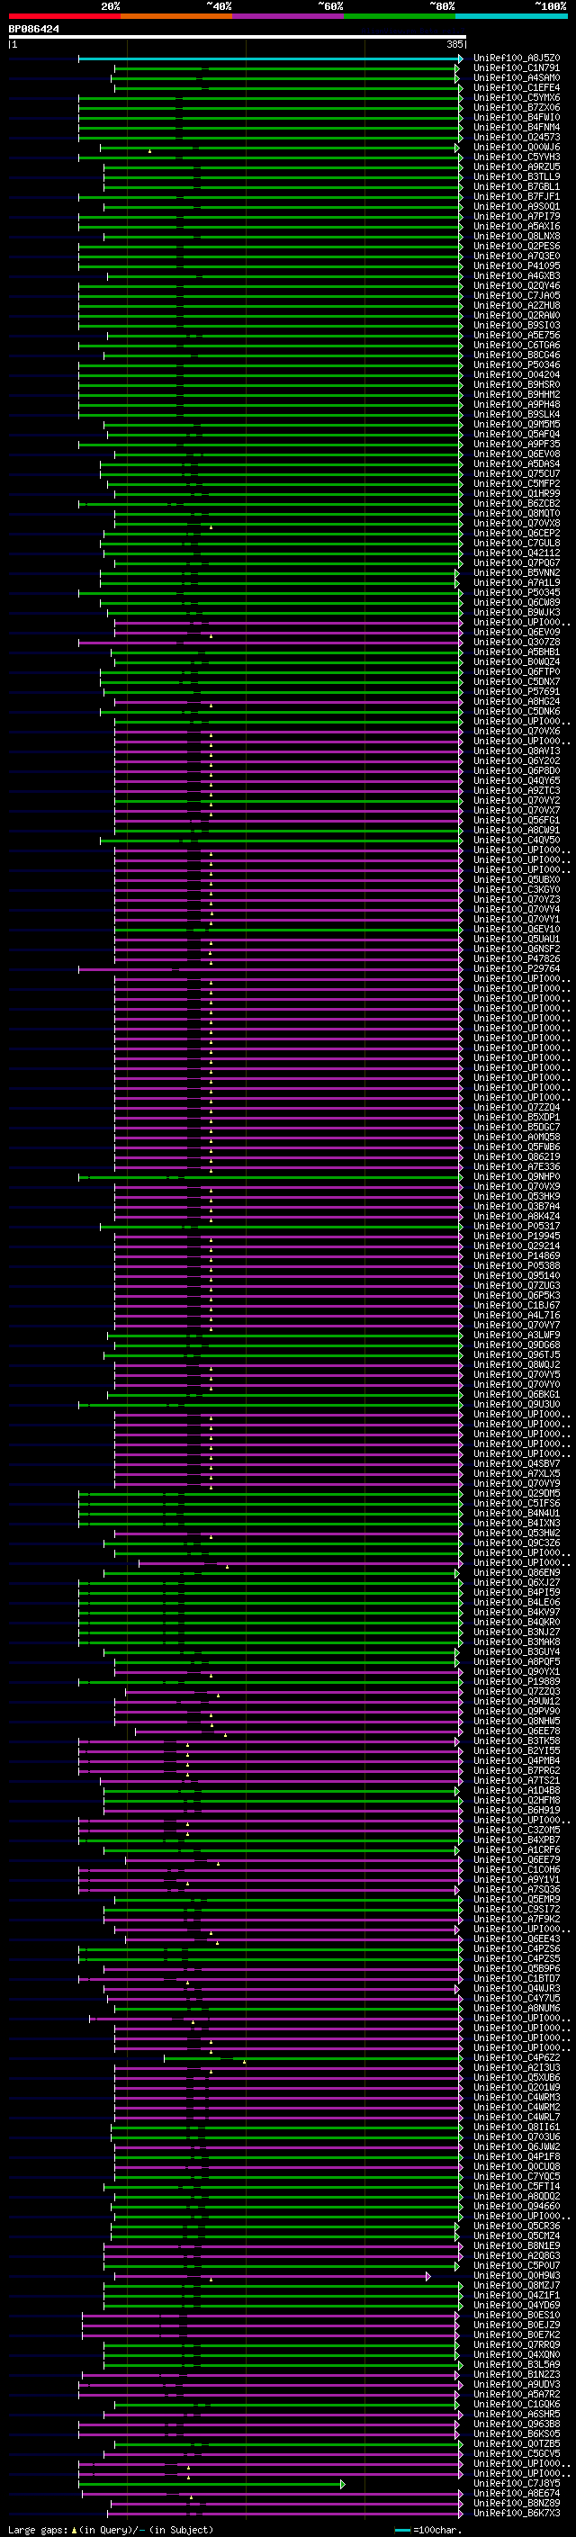Select the UniRef100_B1N2Z3 label
The width and height of the screenshot is (576, 2537).
click(x=517, y=2373)
